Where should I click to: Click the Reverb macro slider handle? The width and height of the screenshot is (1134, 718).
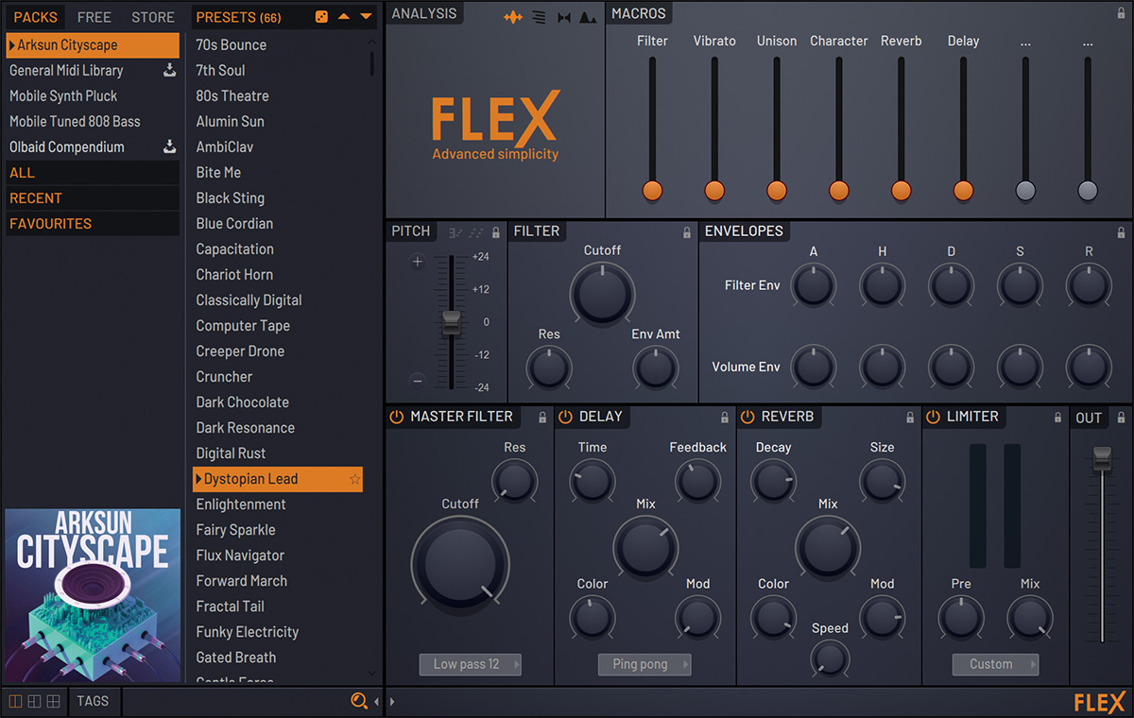pyautogui.click(x=902, y=190)
